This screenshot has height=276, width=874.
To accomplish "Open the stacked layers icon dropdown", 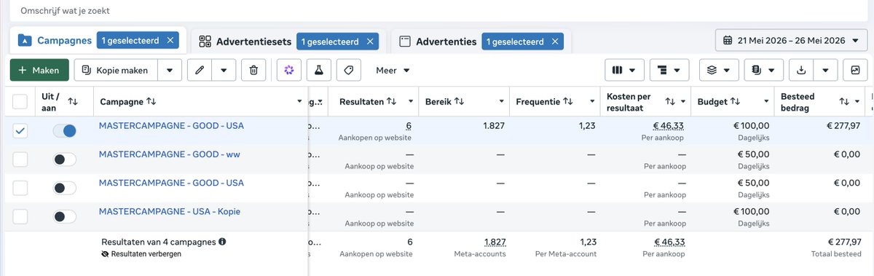I will click(x=720, y=71).
